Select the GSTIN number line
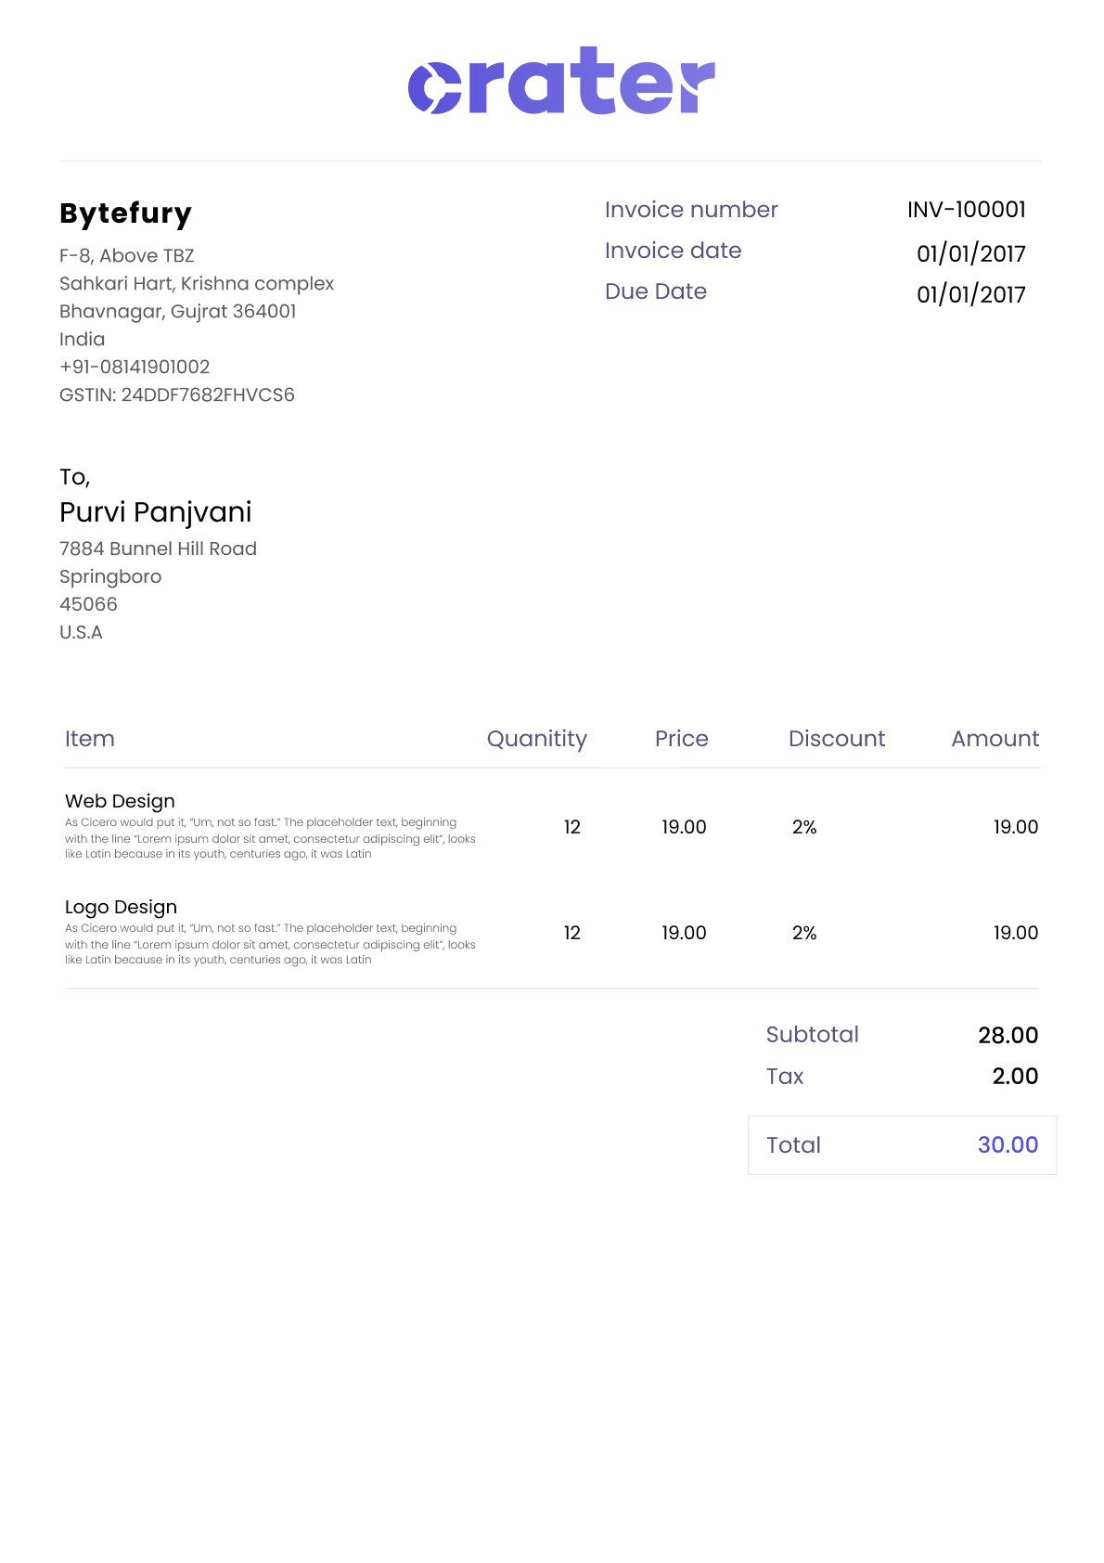 (176, 395)
